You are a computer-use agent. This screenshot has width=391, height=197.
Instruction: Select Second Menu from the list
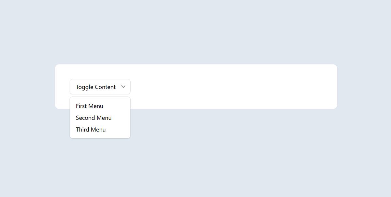click(94, 118)
